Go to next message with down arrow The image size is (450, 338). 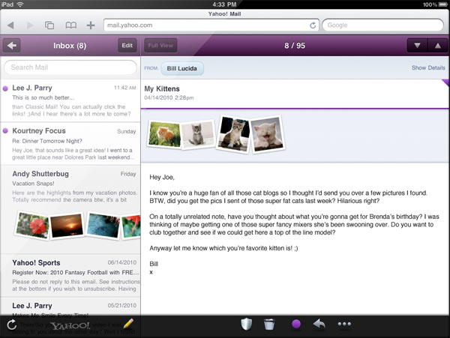tap(418, 46)
